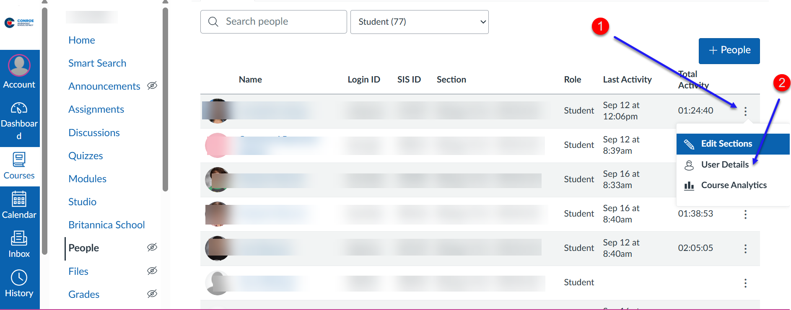Image resolution: width=791 pixels, height=310 pixels.
Task: Click hidden-eye icon next to Grades
Action: (152, 294)
